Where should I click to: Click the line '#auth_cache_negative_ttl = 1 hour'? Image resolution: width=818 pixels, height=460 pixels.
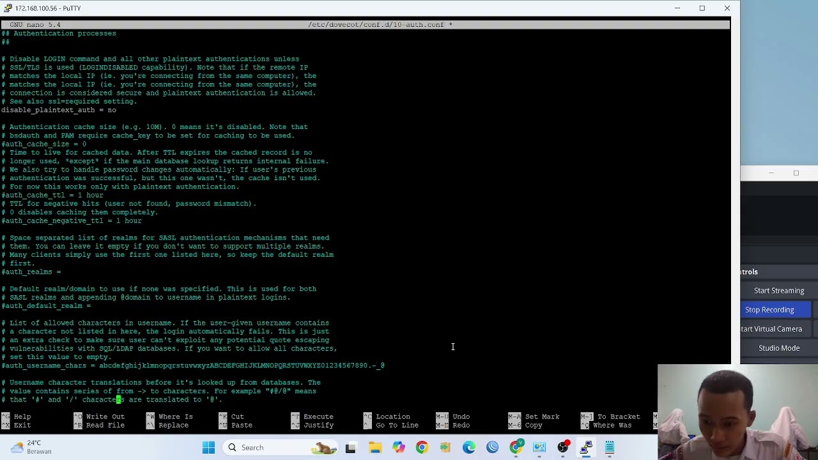coord(72,220)
